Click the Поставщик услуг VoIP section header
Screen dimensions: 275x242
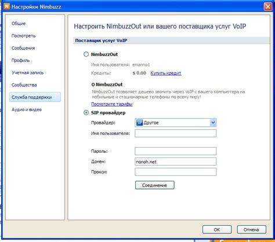point(171,41)
